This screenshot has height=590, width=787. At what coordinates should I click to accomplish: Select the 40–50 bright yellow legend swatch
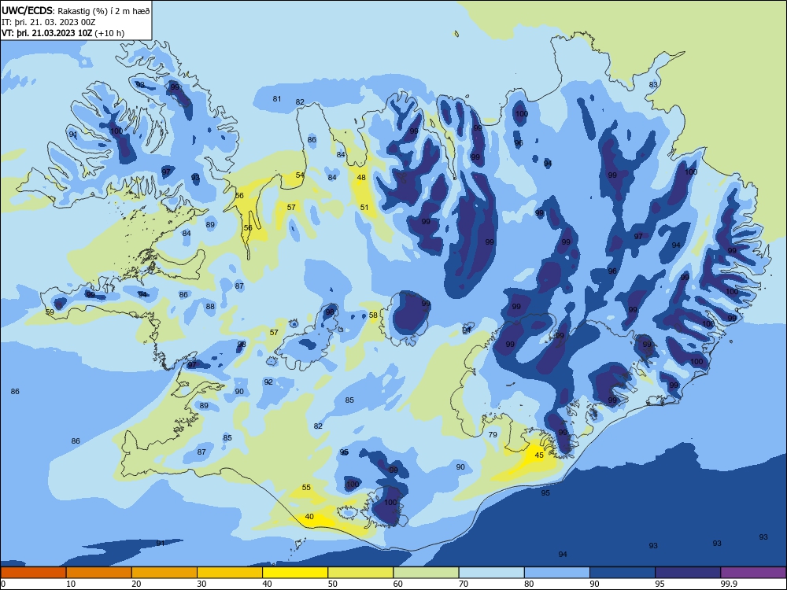(x=295, y=573)
